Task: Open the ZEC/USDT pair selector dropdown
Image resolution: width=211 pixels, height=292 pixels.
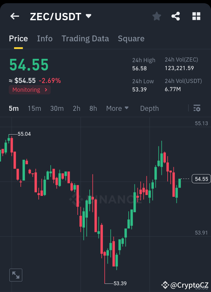Action: pyautogui.click(x=88, y=16)
